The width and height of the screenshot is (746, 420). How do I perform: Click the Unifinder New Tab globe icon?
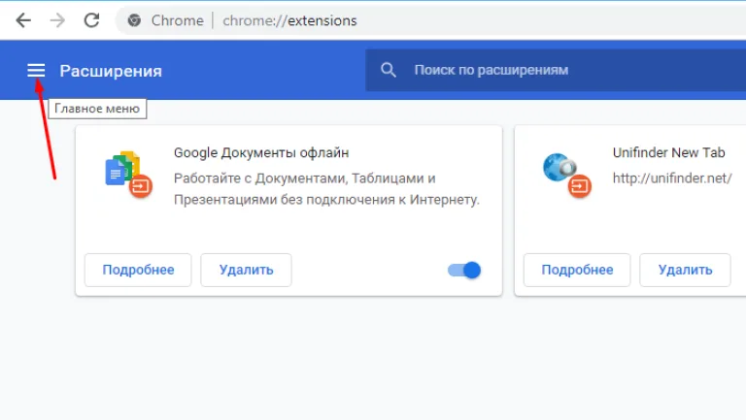[x=566, y=175]
